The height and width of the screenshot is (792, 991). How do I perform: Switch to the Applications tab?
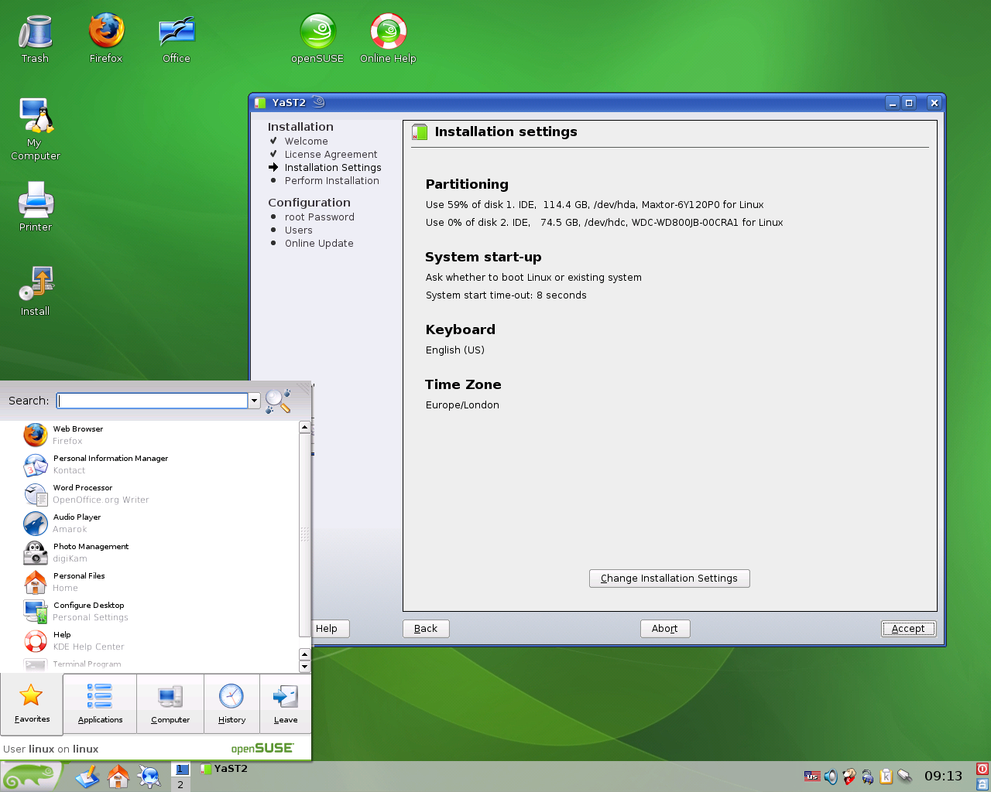tap(100, 704)
